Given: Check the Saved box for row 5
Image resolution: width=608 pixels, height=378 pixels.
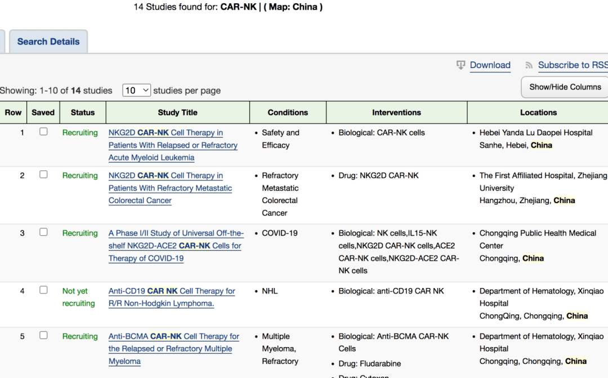Looking at the screenshot, I should pyautogui.click(x=43, y=335).
